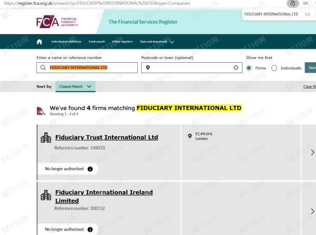
Task: Open info icon for Fiduciary International Ireland status
Action: tap(90, 229)
